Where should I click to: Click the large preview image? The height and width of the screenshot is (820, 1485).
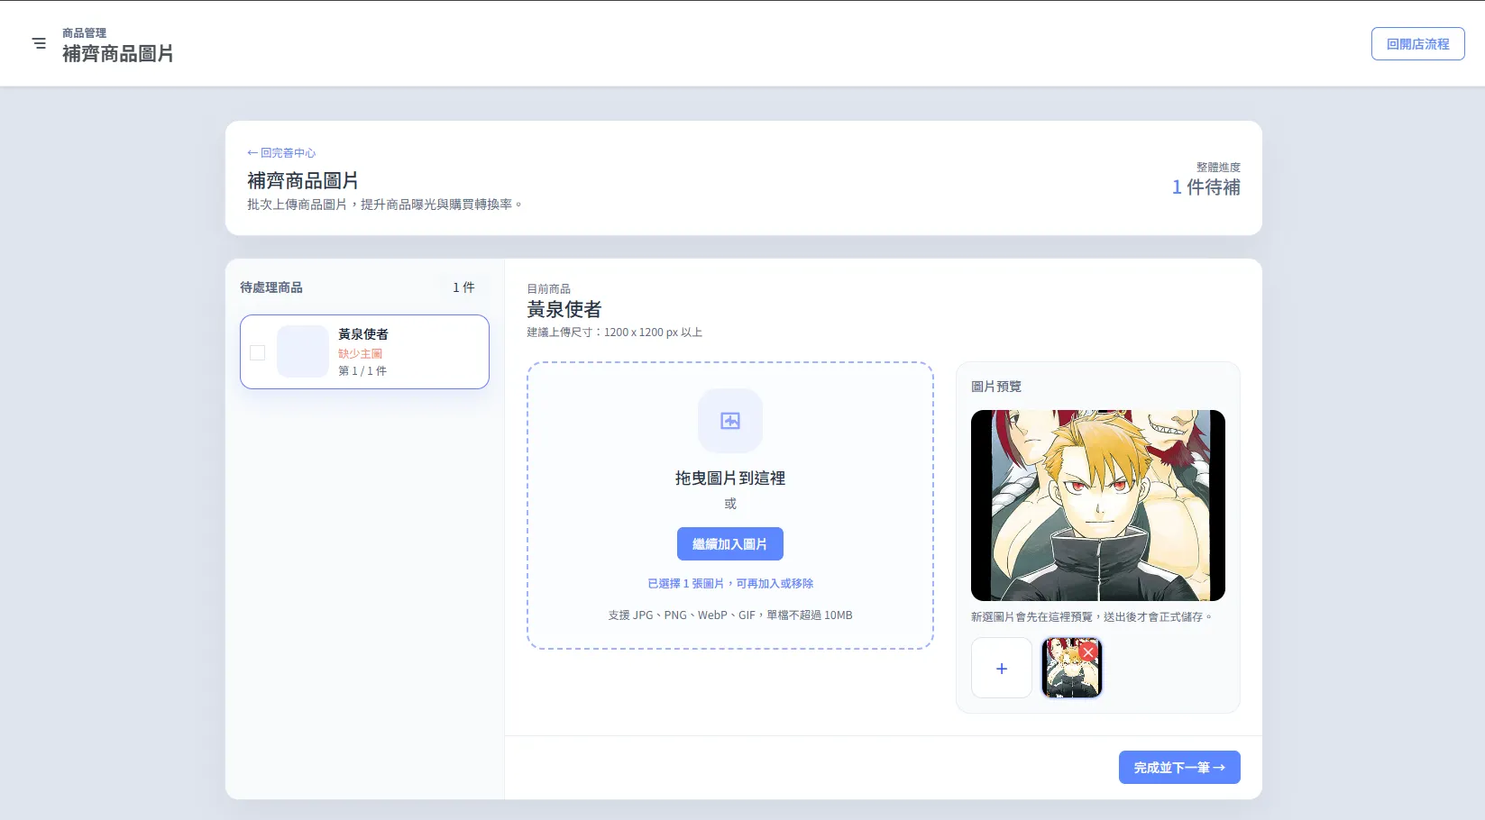point(1098,506)
